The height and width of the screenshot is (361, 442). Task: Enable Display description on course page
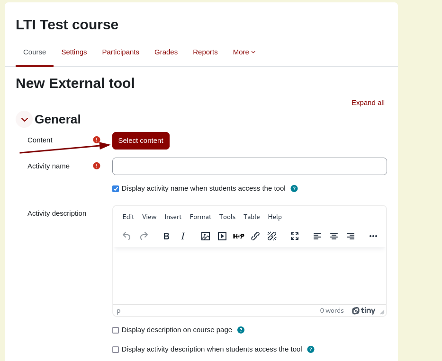point(116,330)
